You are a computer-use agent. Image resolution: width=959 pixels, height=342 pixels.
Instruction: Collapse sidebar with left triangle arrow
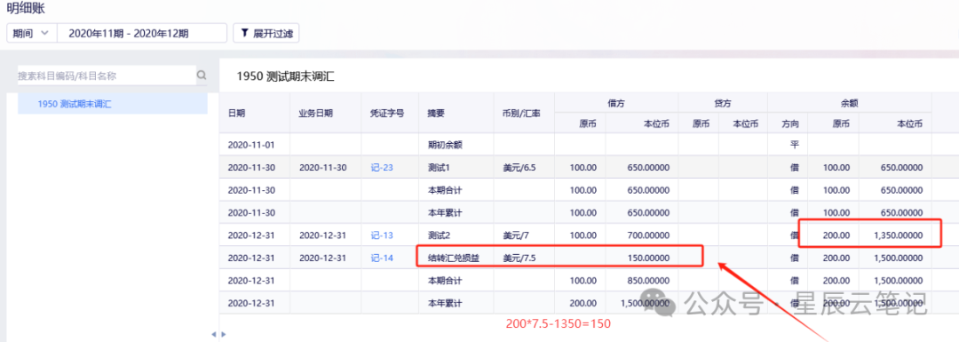[x=214, y=334]
